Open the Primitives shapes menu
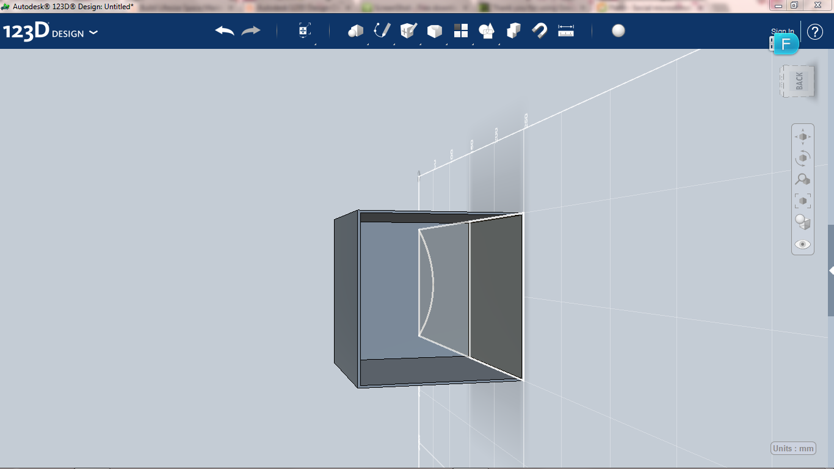Screen dimensions: 834x469 coord(356,31)
